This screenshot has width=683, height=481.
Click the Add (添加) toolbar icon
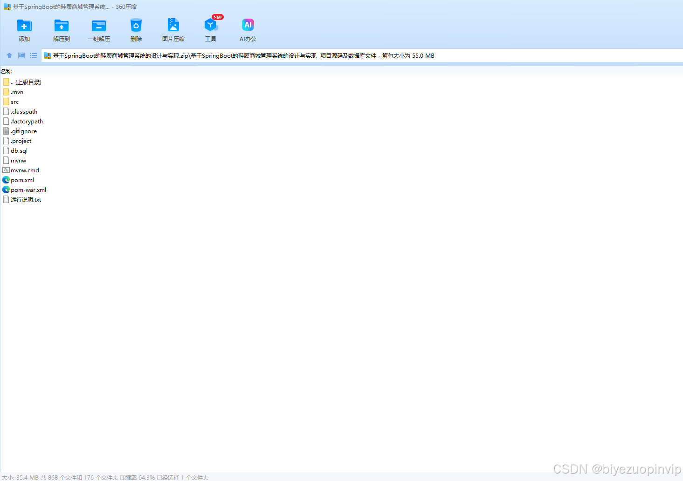[x=24, y=26]
